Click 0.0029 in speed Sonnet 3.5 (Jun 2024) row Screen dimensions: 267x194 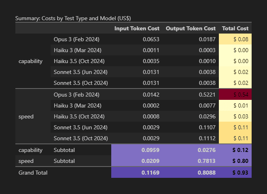pos(151,127)
